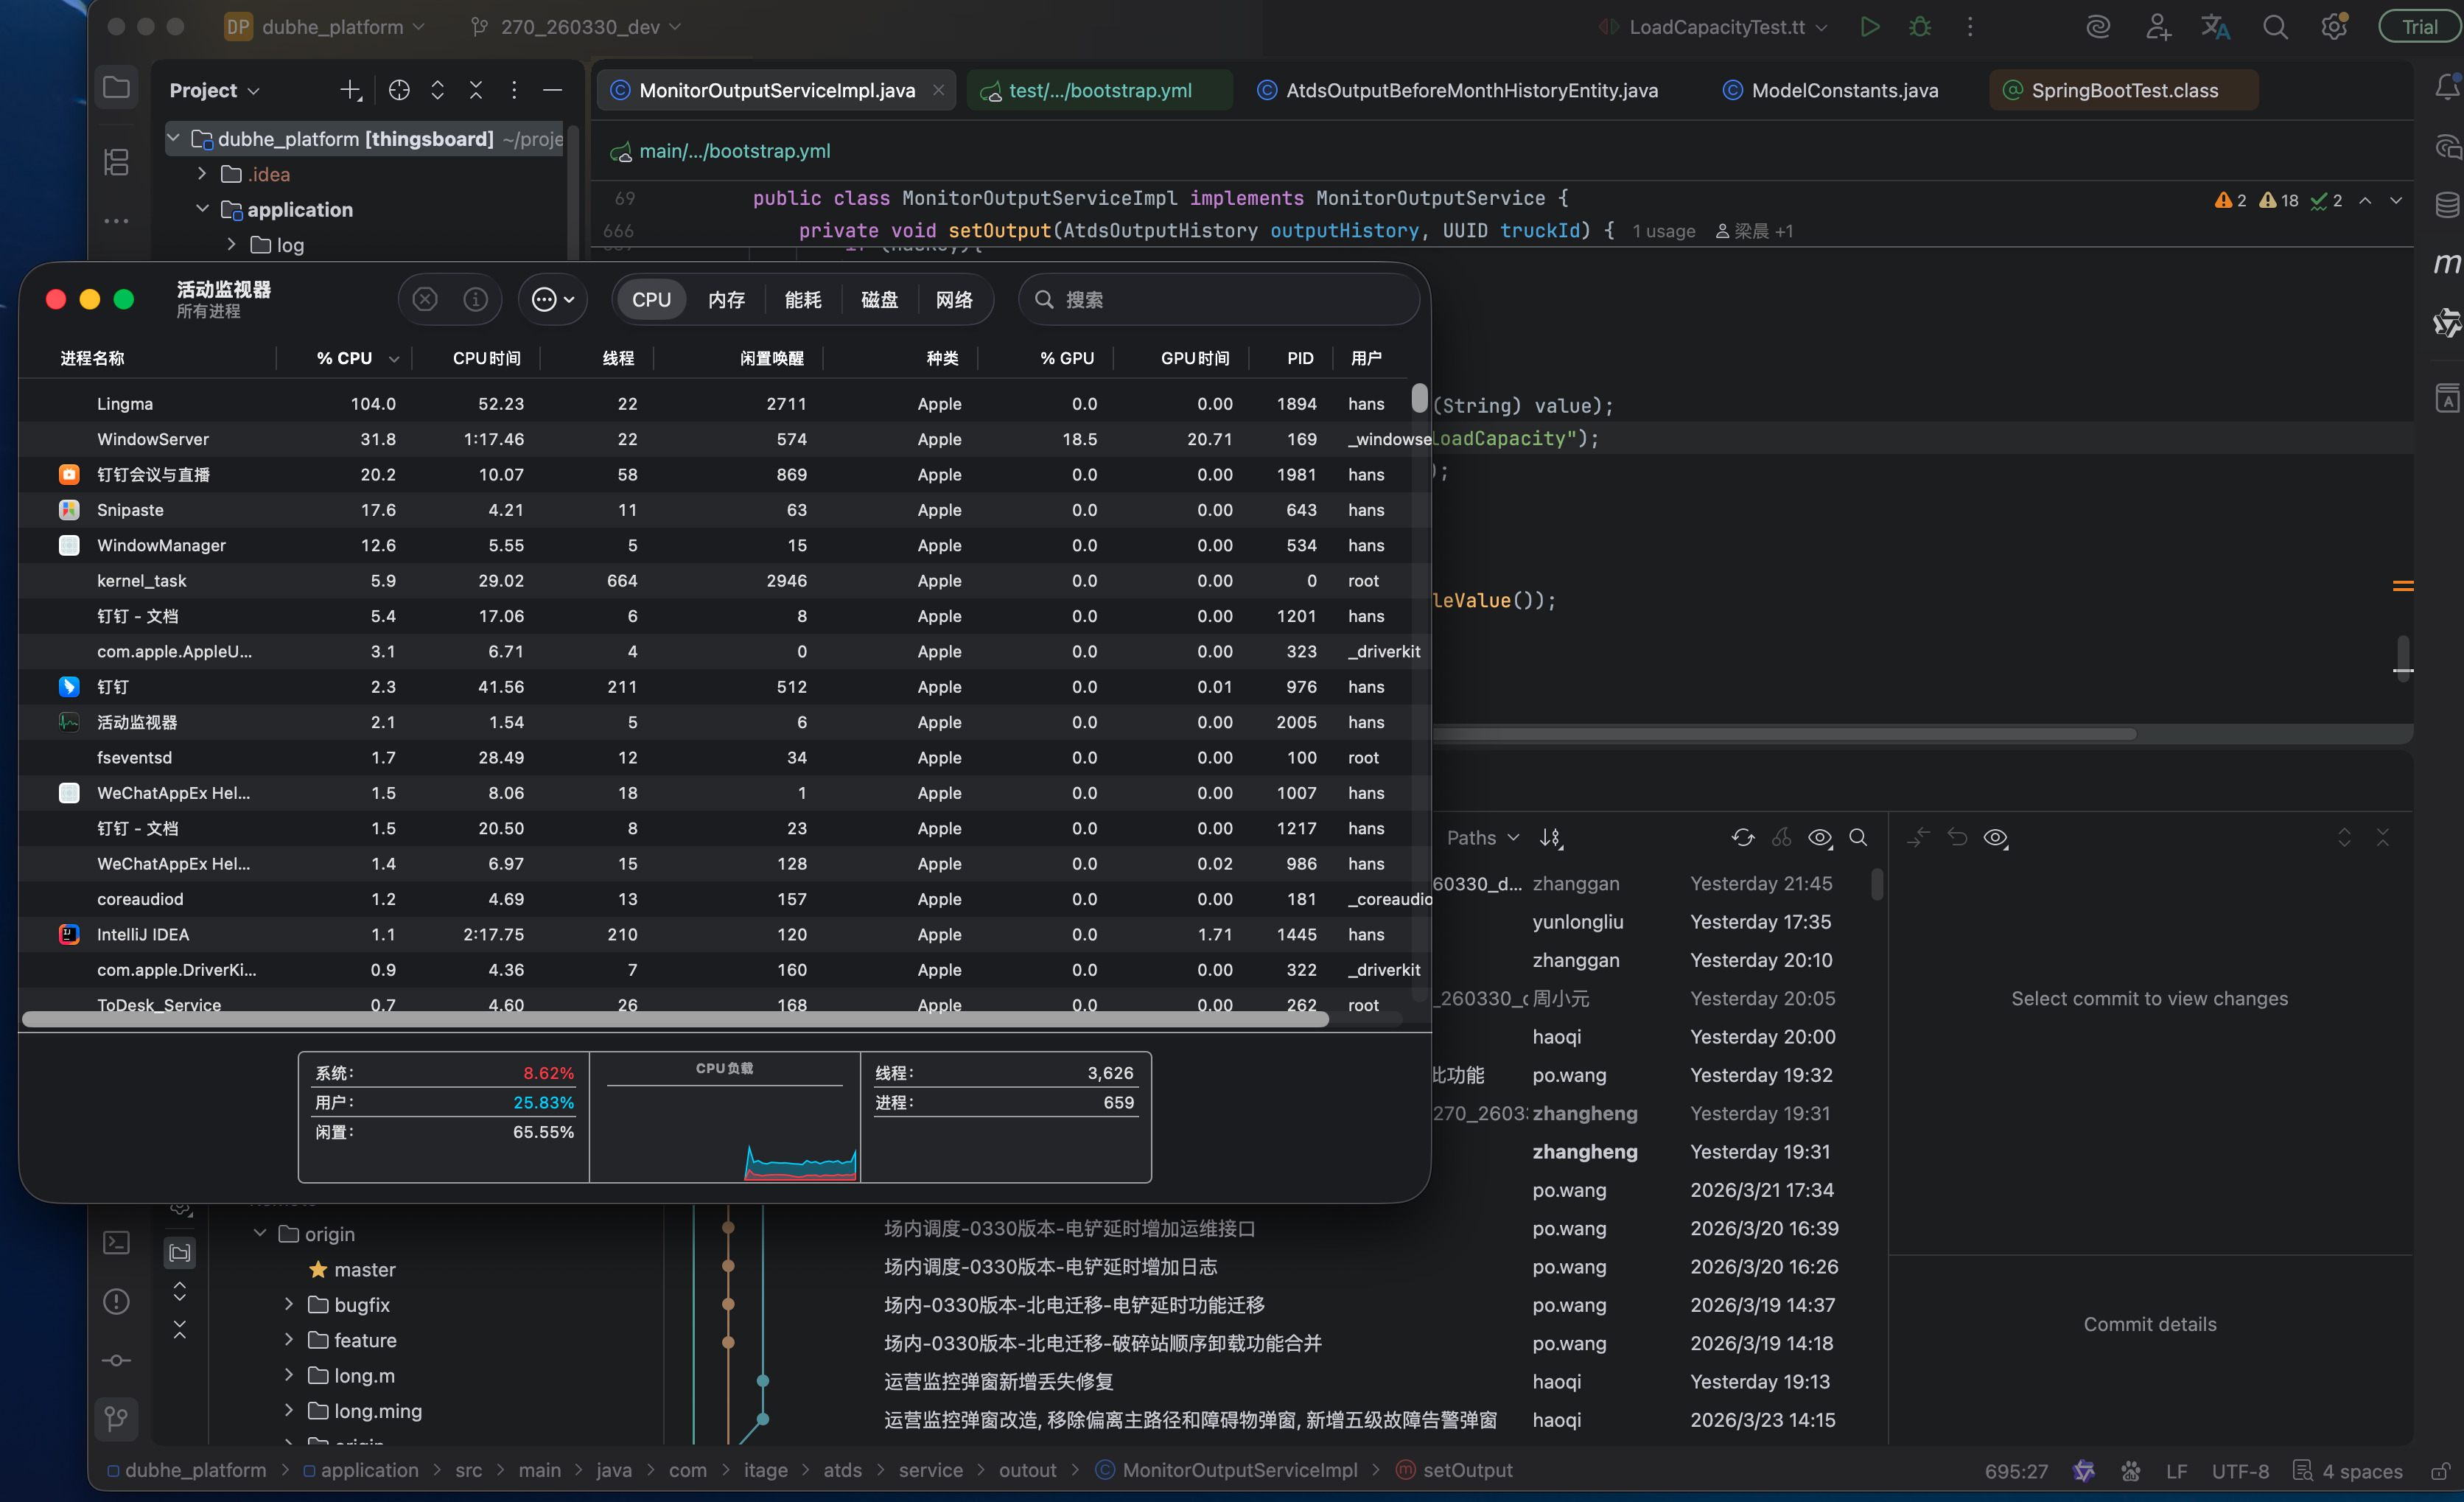
Task: Open the 270_260330_dev branch dropdown
Action: click(579, 27)
